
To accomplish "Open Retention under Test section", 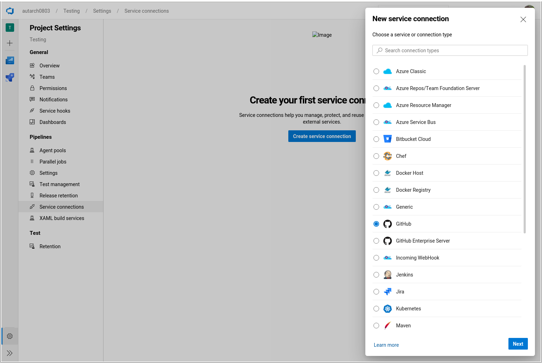I will click(61, 246).
